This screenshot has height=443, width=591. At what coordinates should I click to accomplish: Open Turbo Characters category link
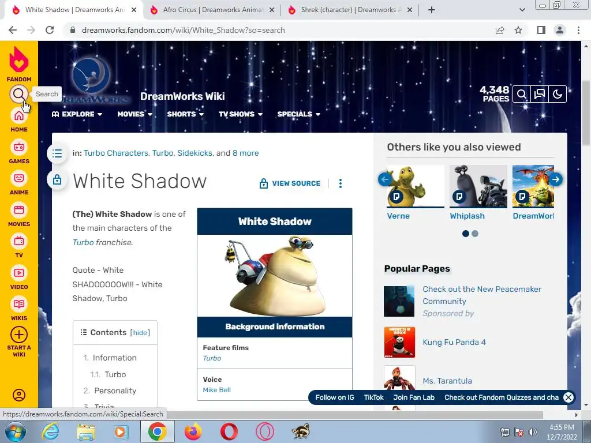click(x=115, y=153)
